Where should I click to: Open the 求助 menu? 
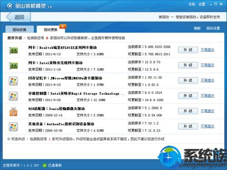coord(192,5)
